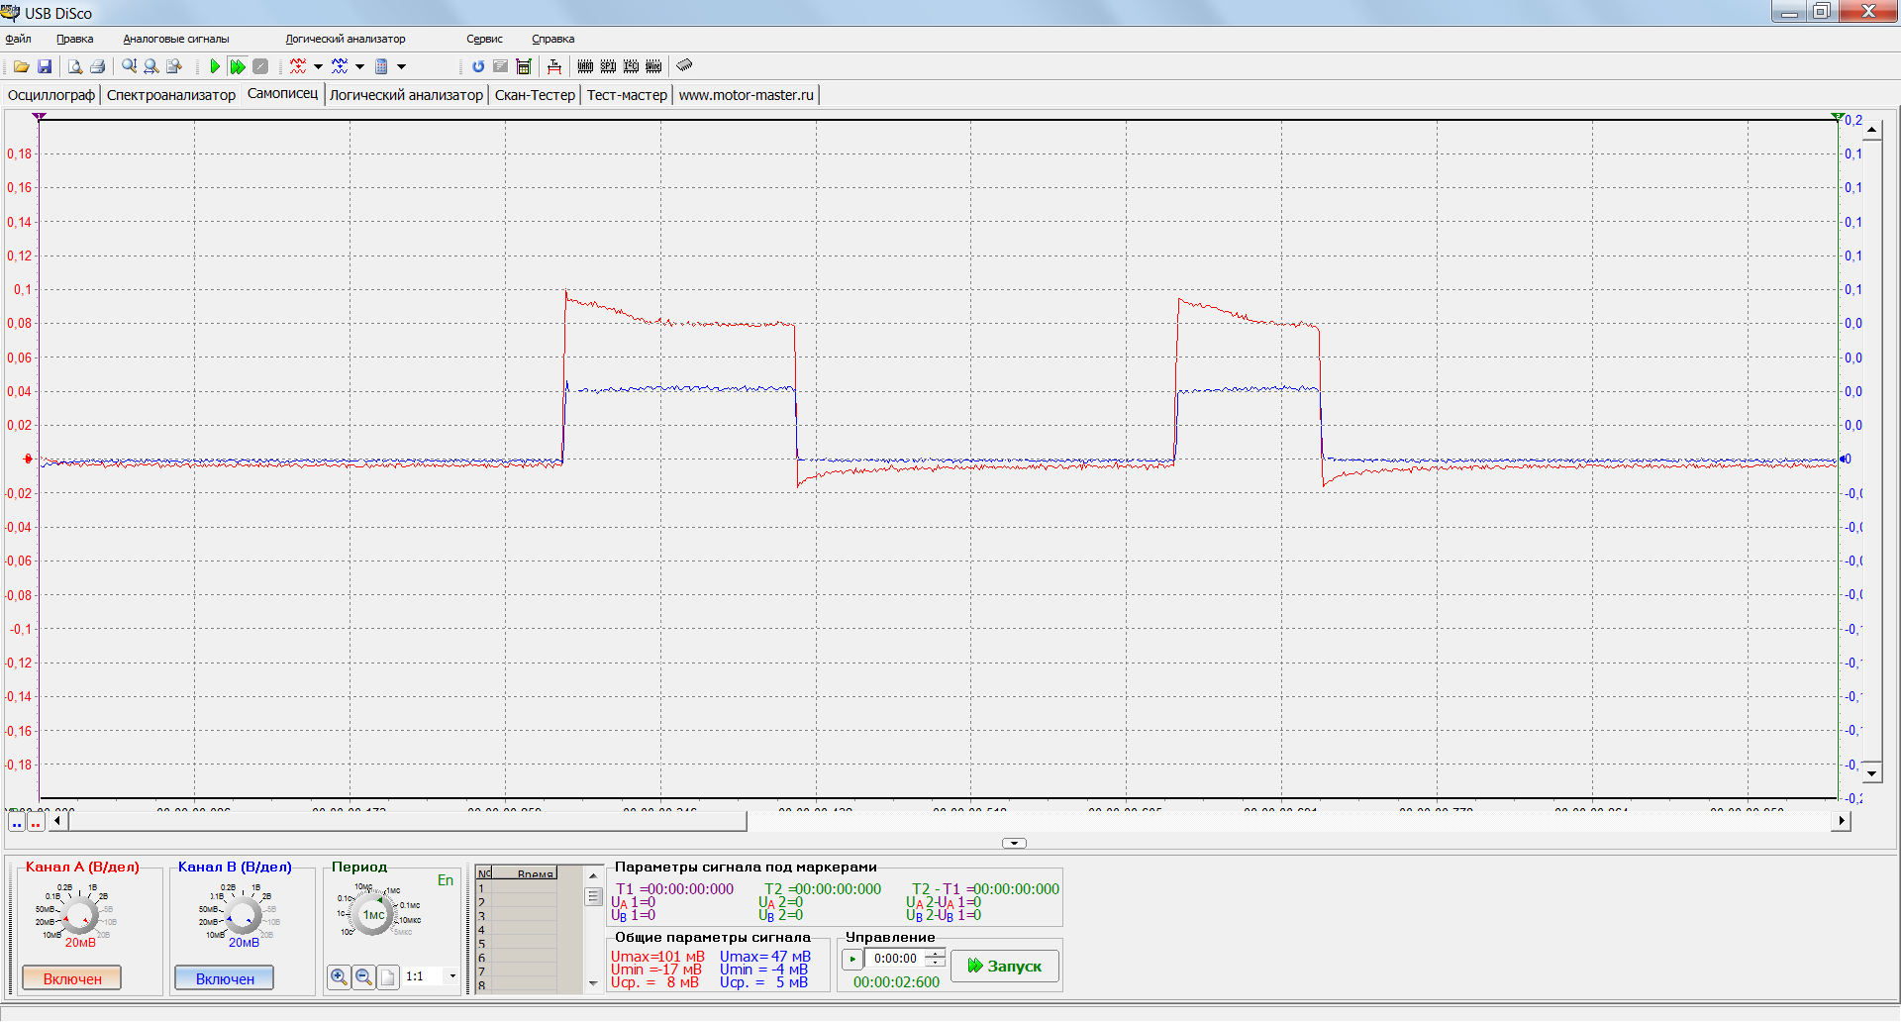This screenshot has width=1901, height=1022.
Task: Click the printer icon in toolbar
Action: coord(97,66)
